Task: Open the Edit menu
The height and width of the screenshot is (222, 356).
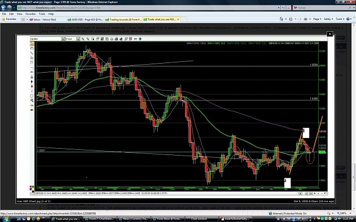Action: 11,14
